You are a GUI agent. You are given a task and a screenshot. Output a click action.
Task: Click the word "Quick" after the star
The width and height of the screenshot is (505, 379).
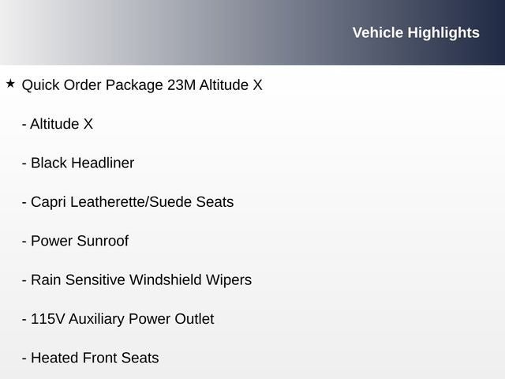pyautogui.click(x=40, y=85)
